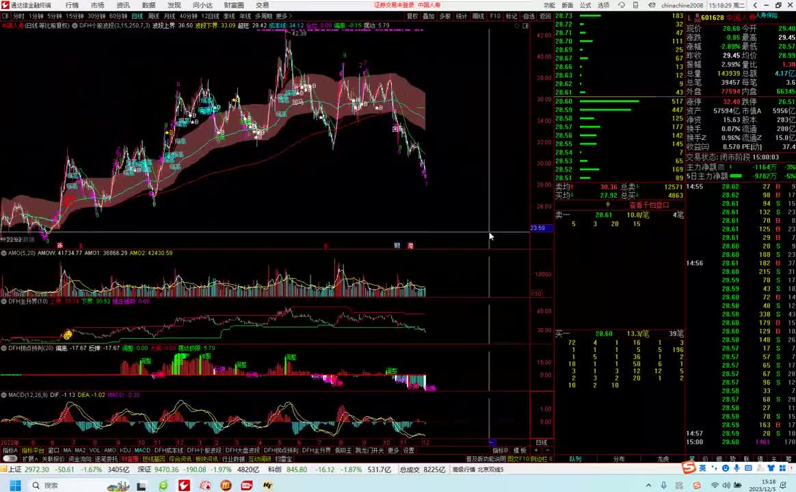Screen dimensions: 796x492
Task: Switch chart to 分时 period
Action: tap(18, 16)
